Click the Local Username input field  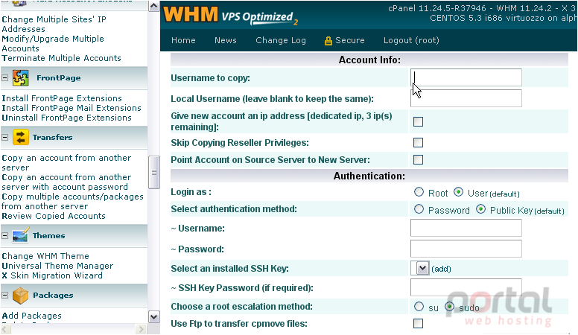(x=466, y=98)
